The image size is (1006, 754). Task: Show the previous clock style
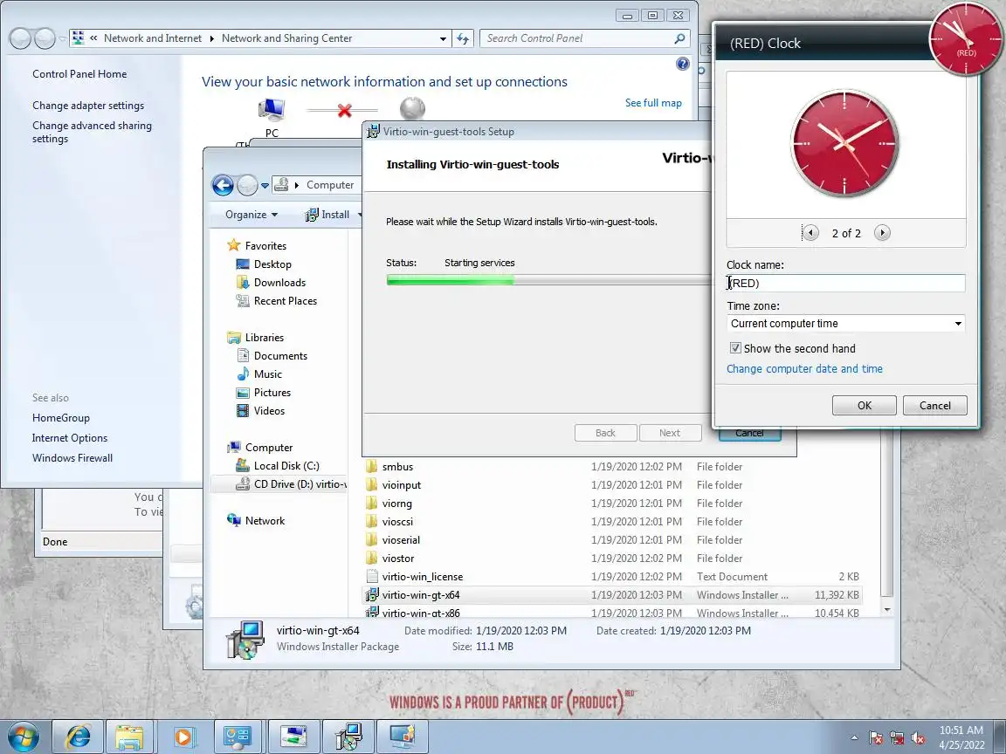(x=810, y=233)
